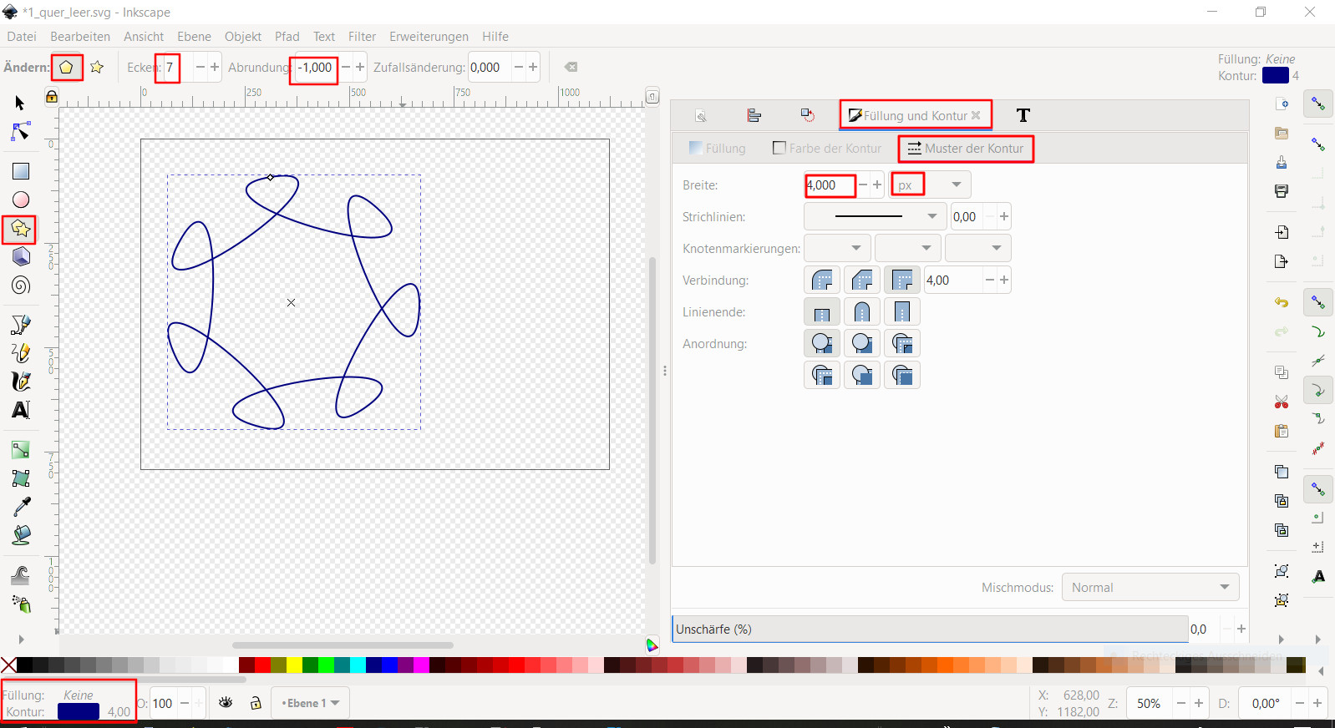Screen dimensions: 1335x728
Task: Select the arrow selection tool
Action: 20,103
